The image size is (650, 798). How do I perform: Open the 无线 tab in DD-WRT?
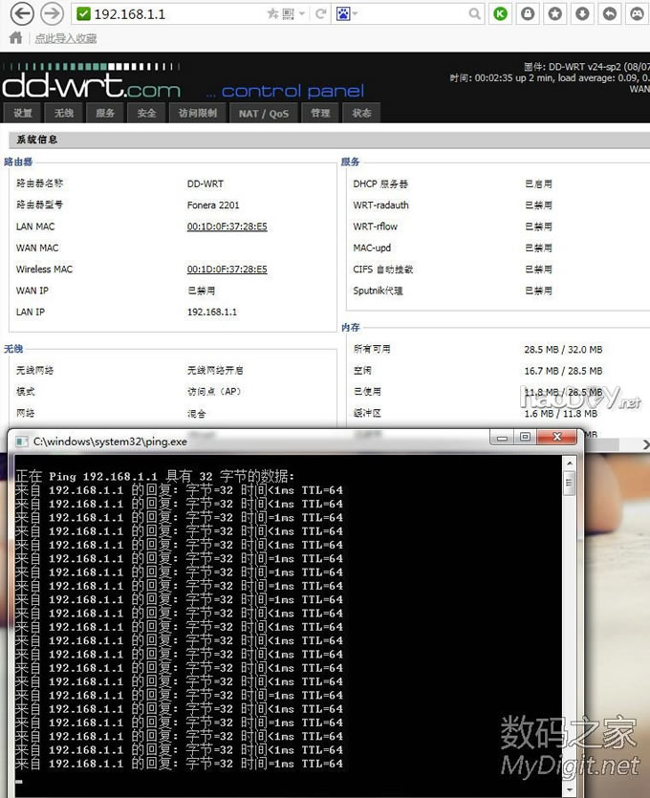click(63, 113)
